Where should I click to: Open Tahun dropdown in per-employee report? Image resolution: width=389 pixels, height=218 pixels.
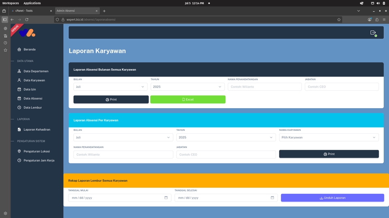(226, 137)
